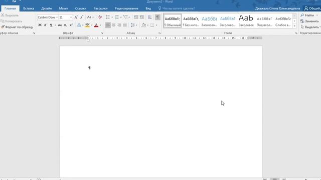Sort the selected text alphabetically
The image size is (321, 180).
coord(150,17)
